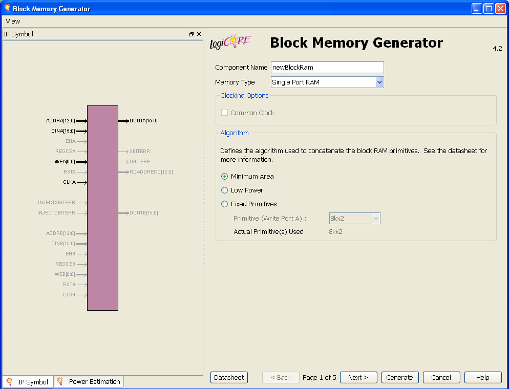Click the Back button

point(281,378)
